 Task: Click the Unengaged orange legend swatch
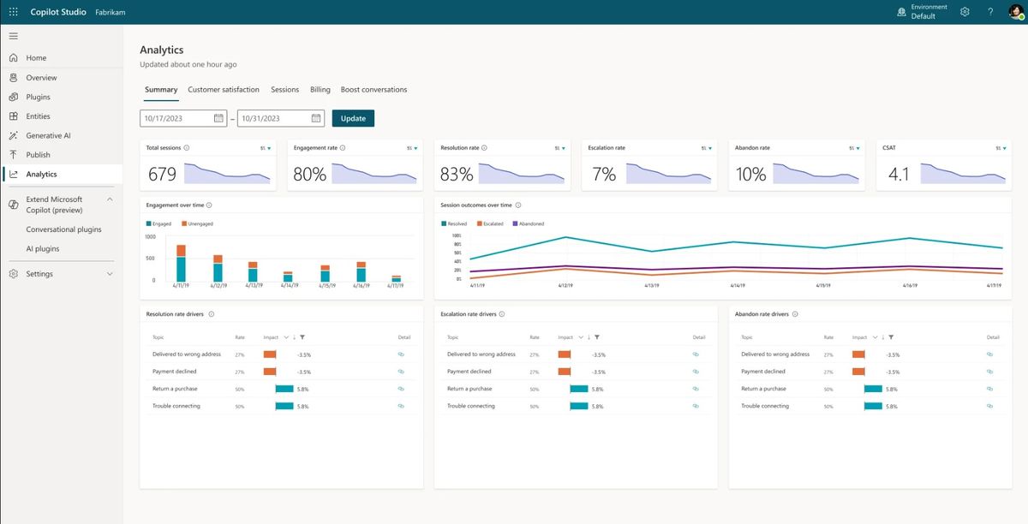click(x=183, y=223)
